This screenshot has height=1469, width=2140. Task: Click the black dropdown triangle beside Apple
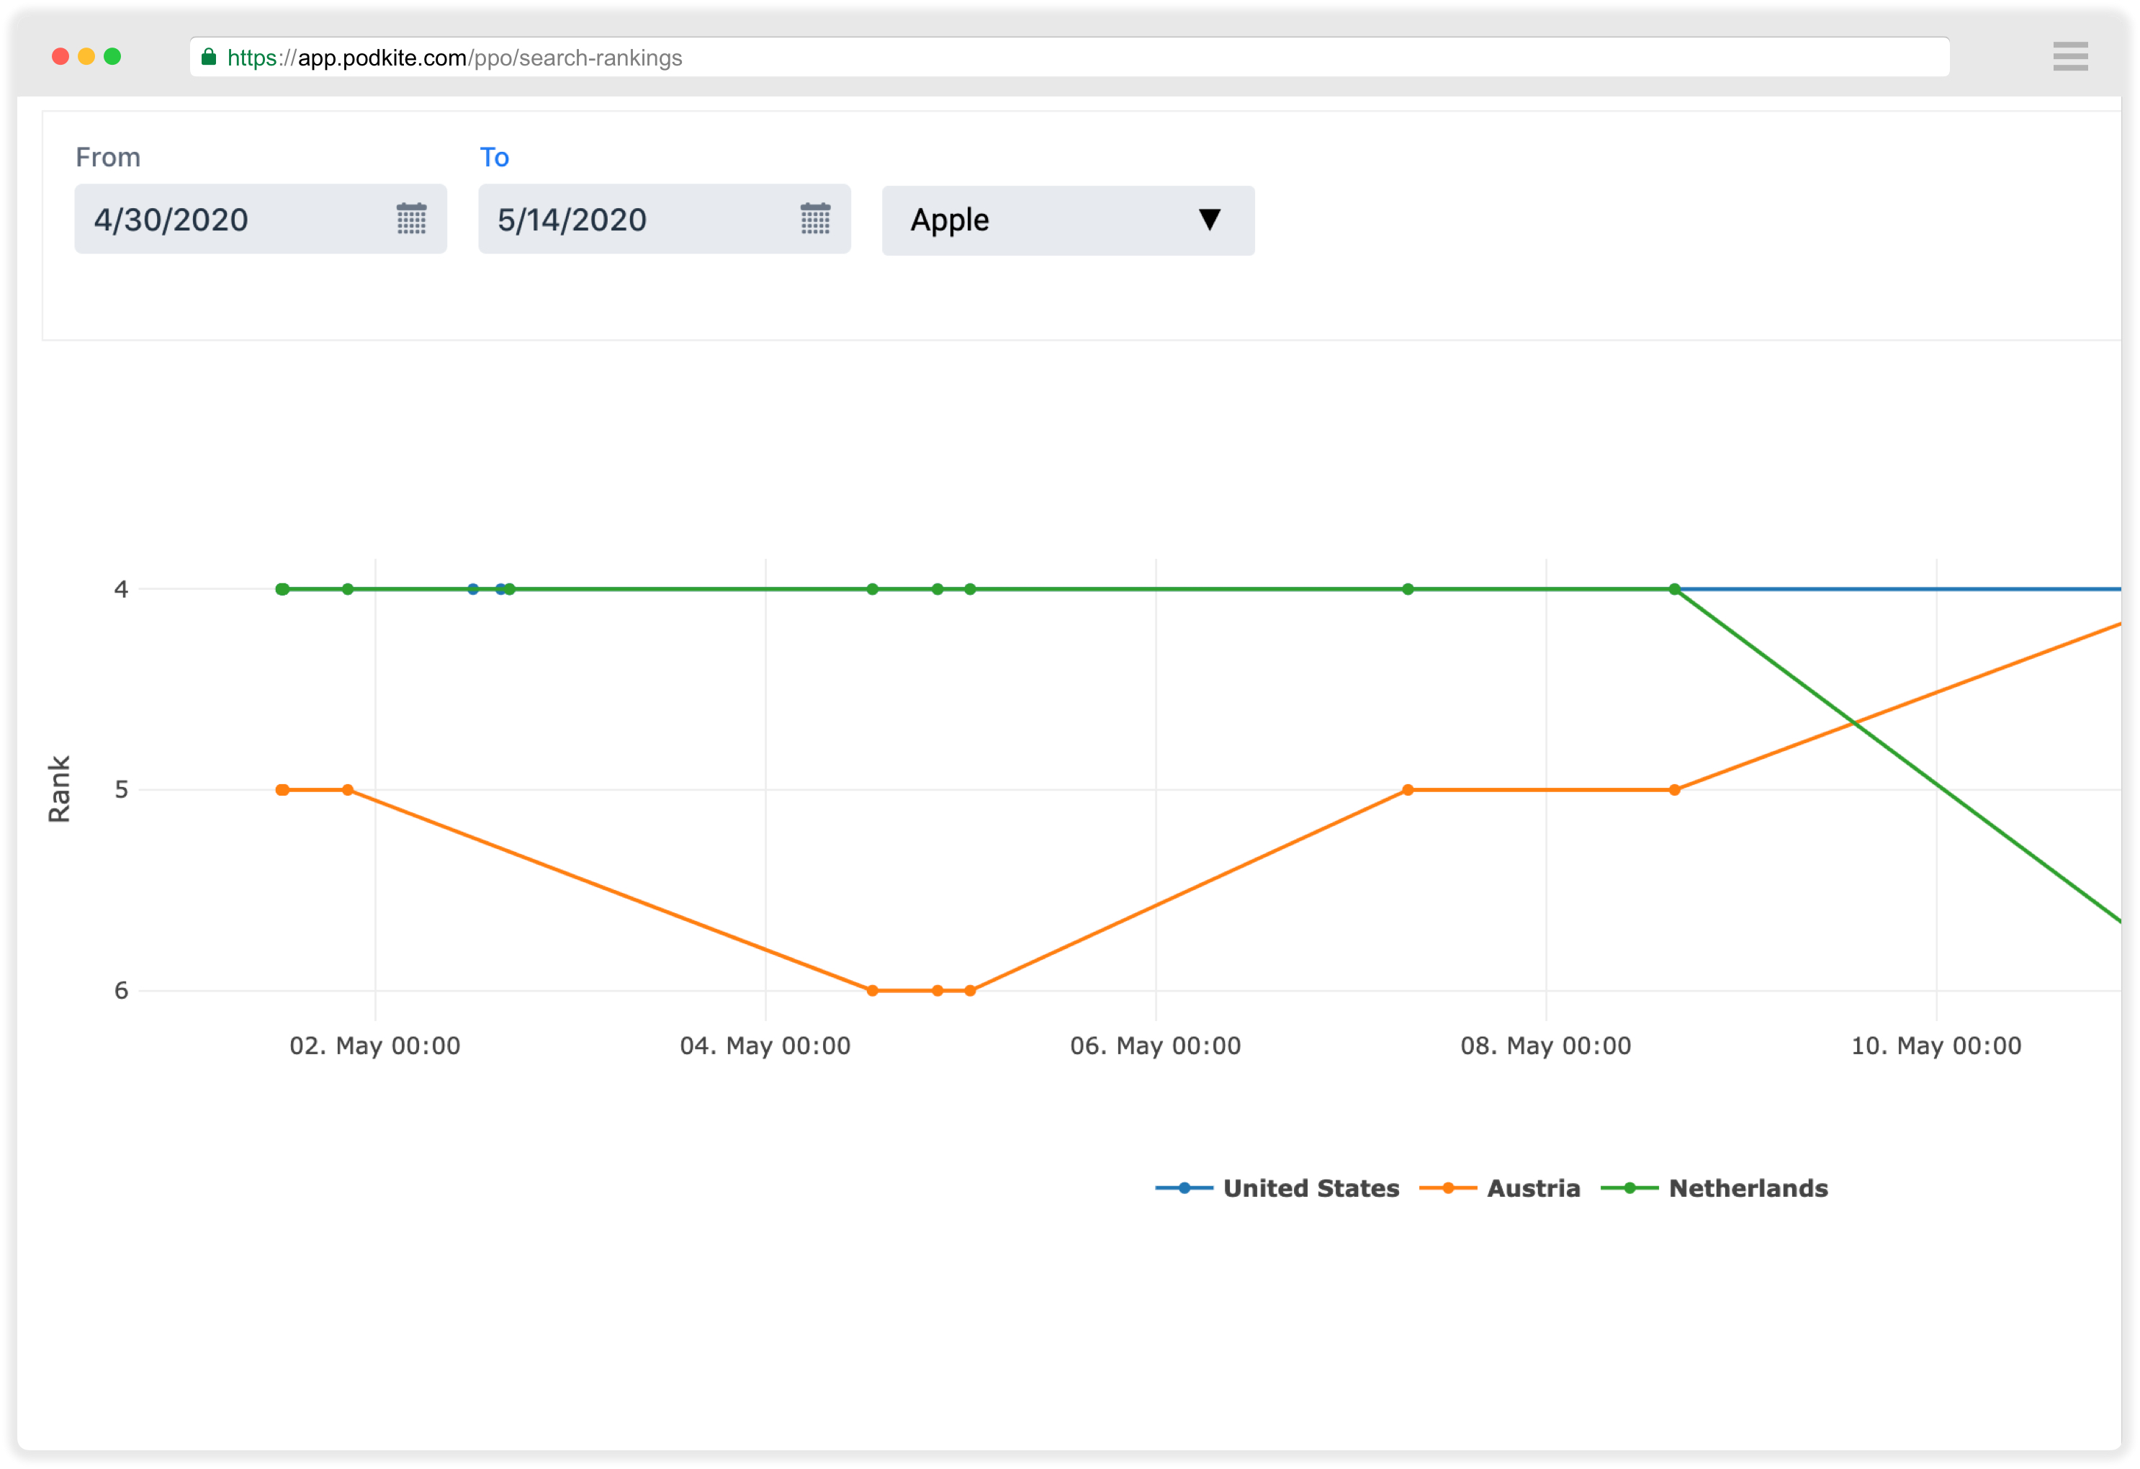1209,219
